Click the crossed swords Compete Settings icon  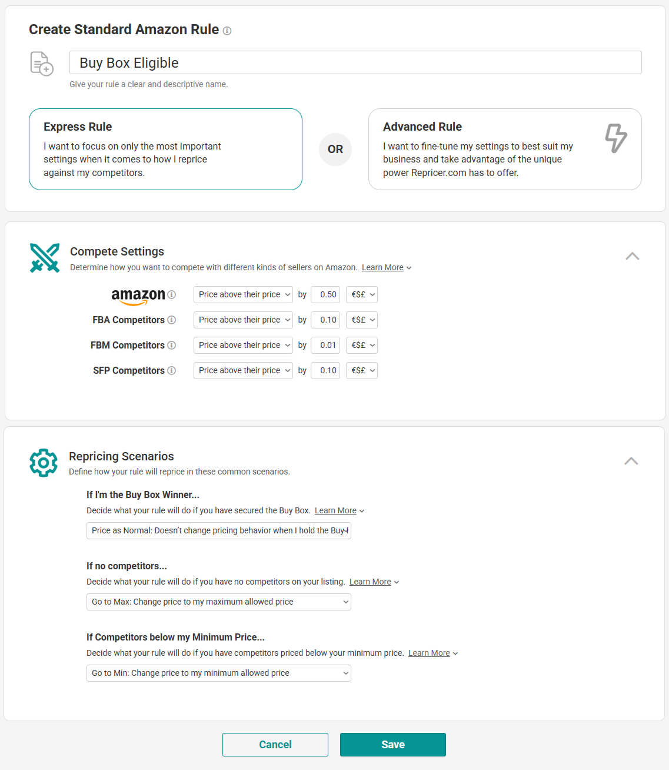(x=45, y=258)
